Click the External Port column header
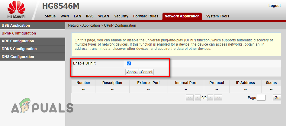286x126 pixels. tap(149, 83)
